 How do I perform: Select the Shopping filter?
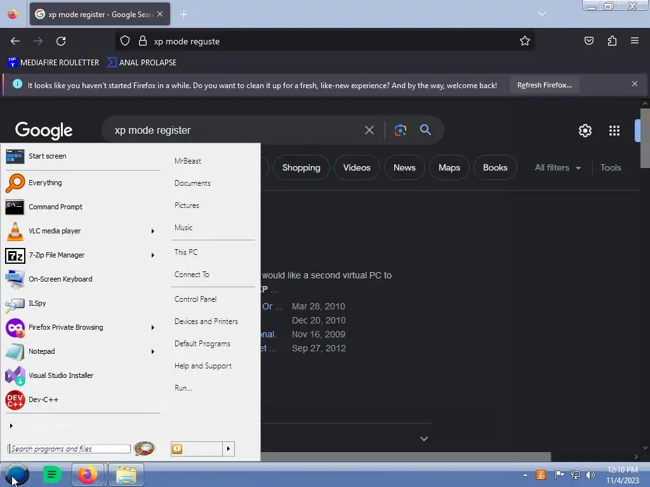point(301,167)
